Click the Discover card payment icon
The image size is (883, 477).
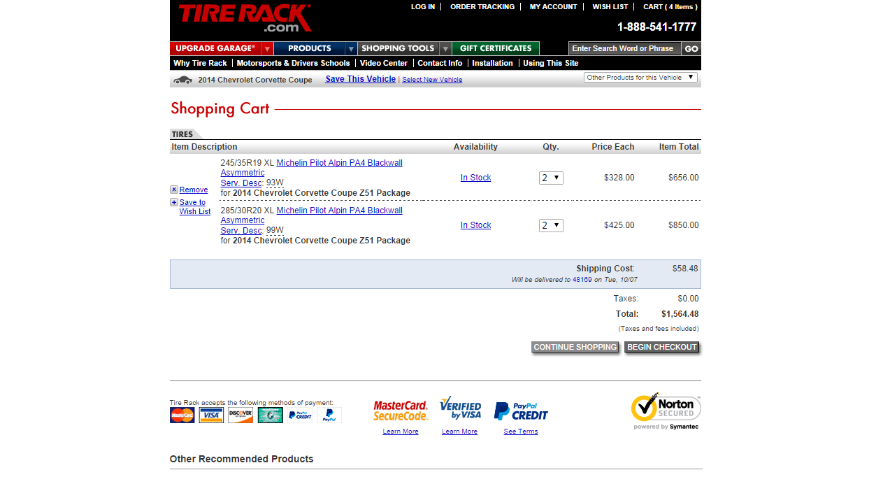[241, 415]
